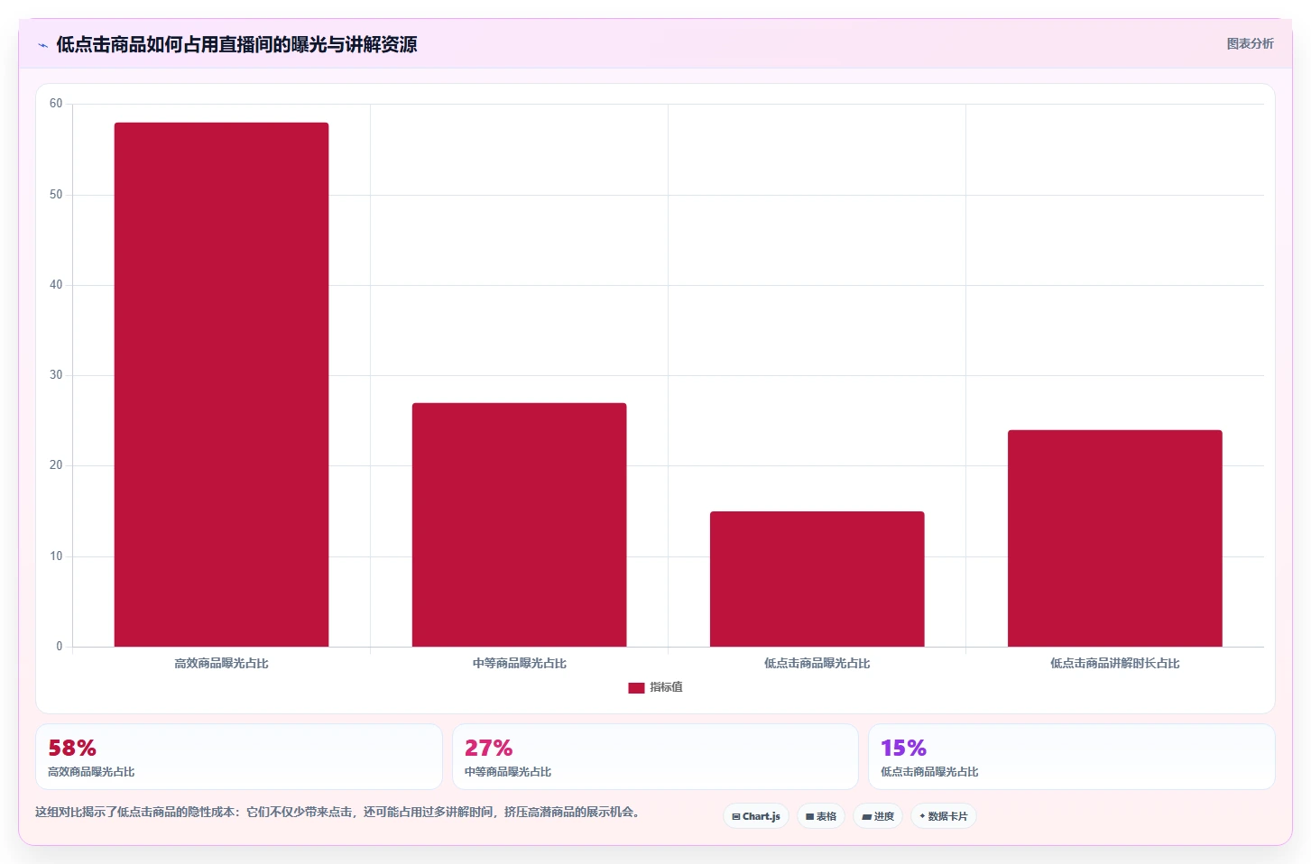
Task: Click the 指标值 legend label
Action: pyautogui.click(x=666, y=687)
